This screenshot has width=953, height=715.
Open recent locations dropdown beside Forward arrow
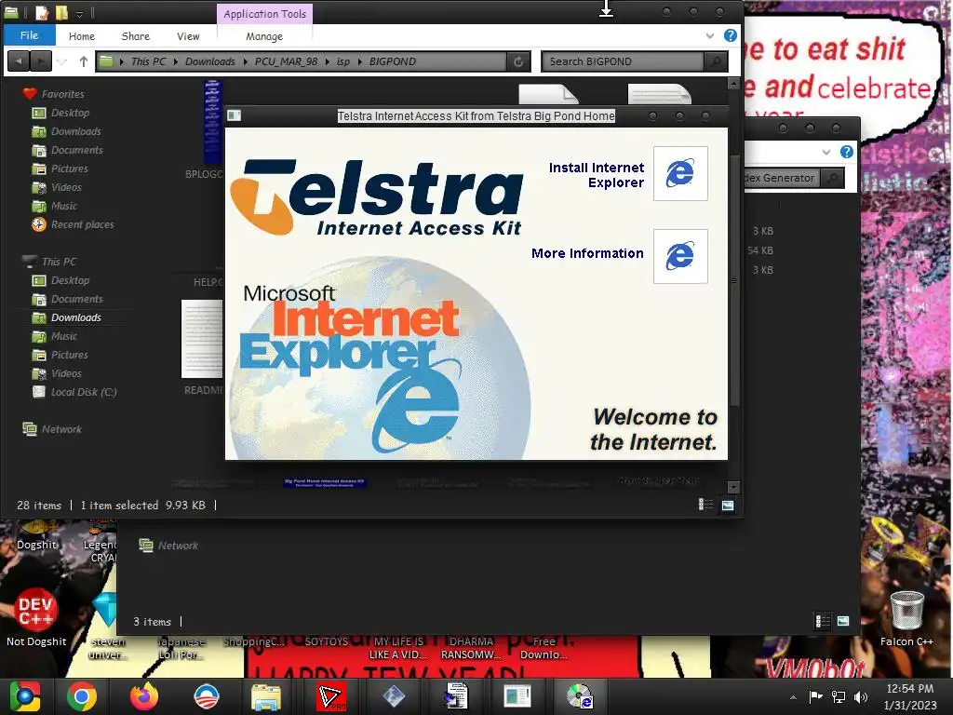[61, 61]
